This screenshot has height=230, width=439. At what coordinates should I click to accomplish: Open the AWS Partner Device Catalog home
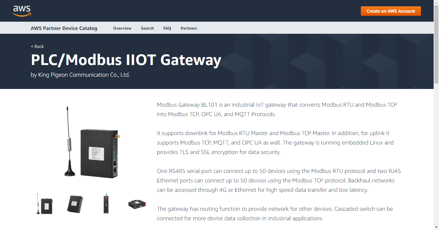pos(64,28)
